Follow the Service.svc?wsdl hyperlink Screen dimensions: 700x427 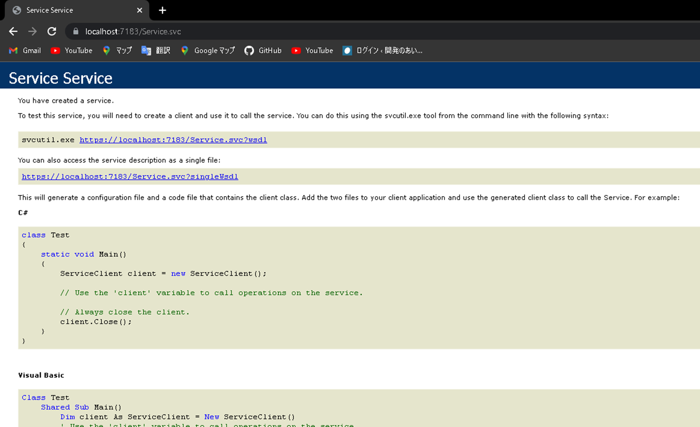(x=173, y=140)
